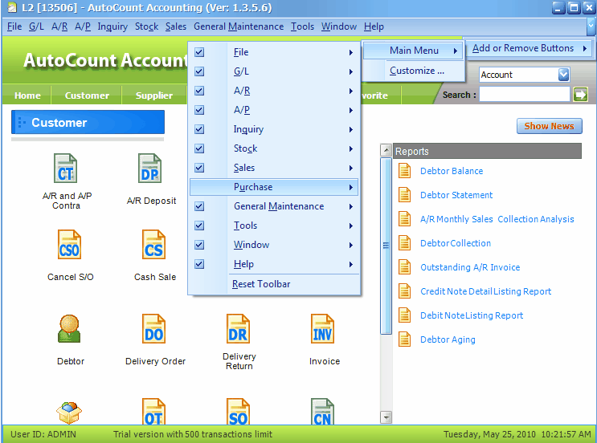Switch to the Supplier tab
This screenshot has width=597, height=443.
click(153, 96)
